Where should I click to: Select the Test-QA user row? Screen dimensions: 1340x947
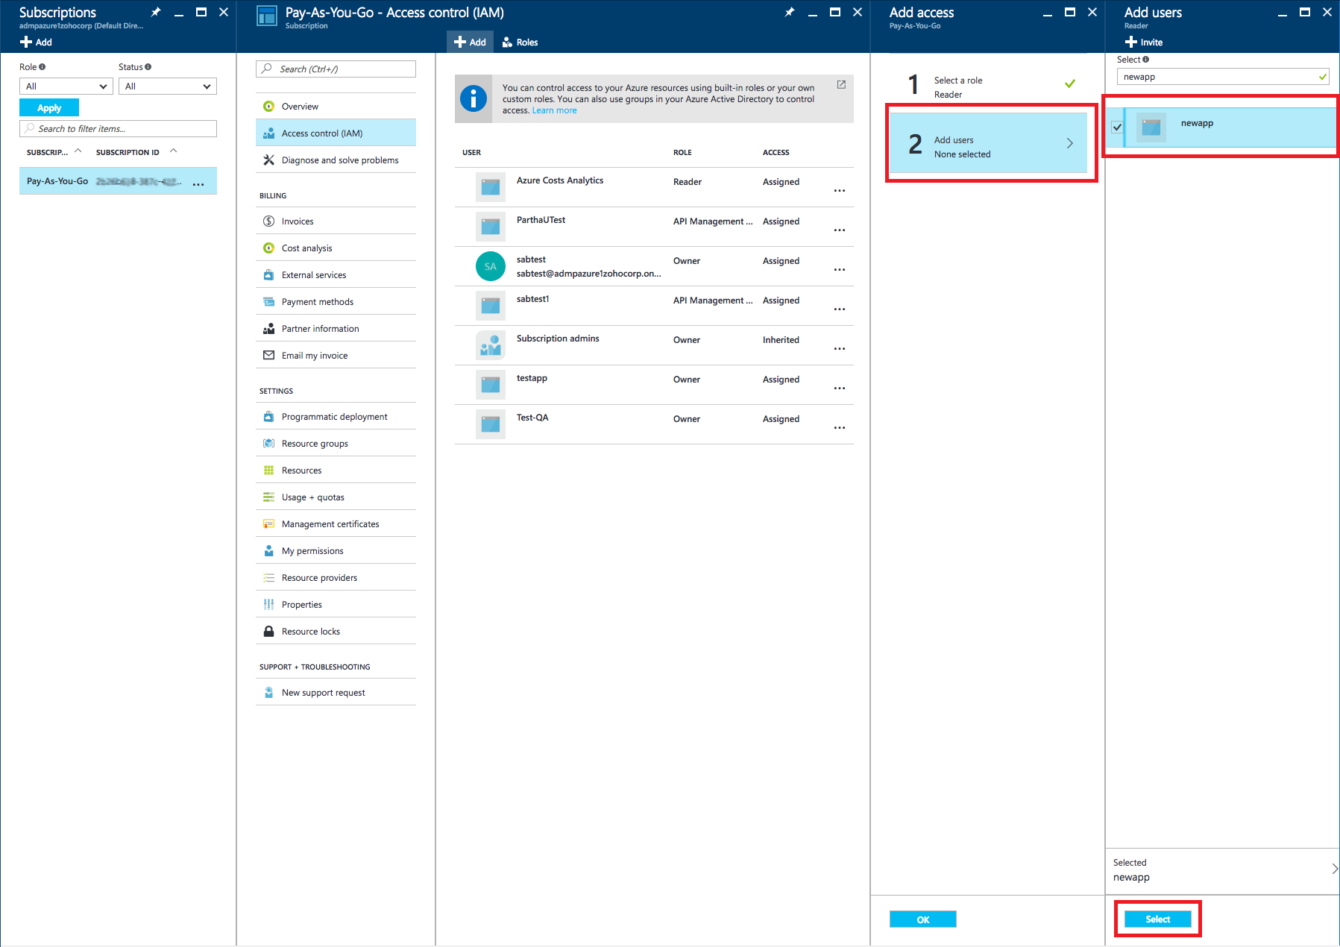coord(654,424)
